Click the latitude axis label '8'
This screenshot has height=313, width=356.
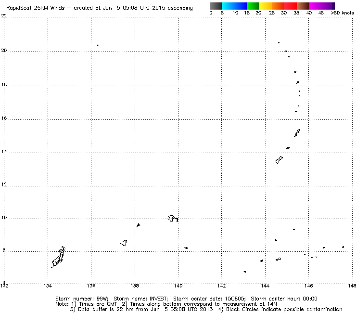(4, 250)
